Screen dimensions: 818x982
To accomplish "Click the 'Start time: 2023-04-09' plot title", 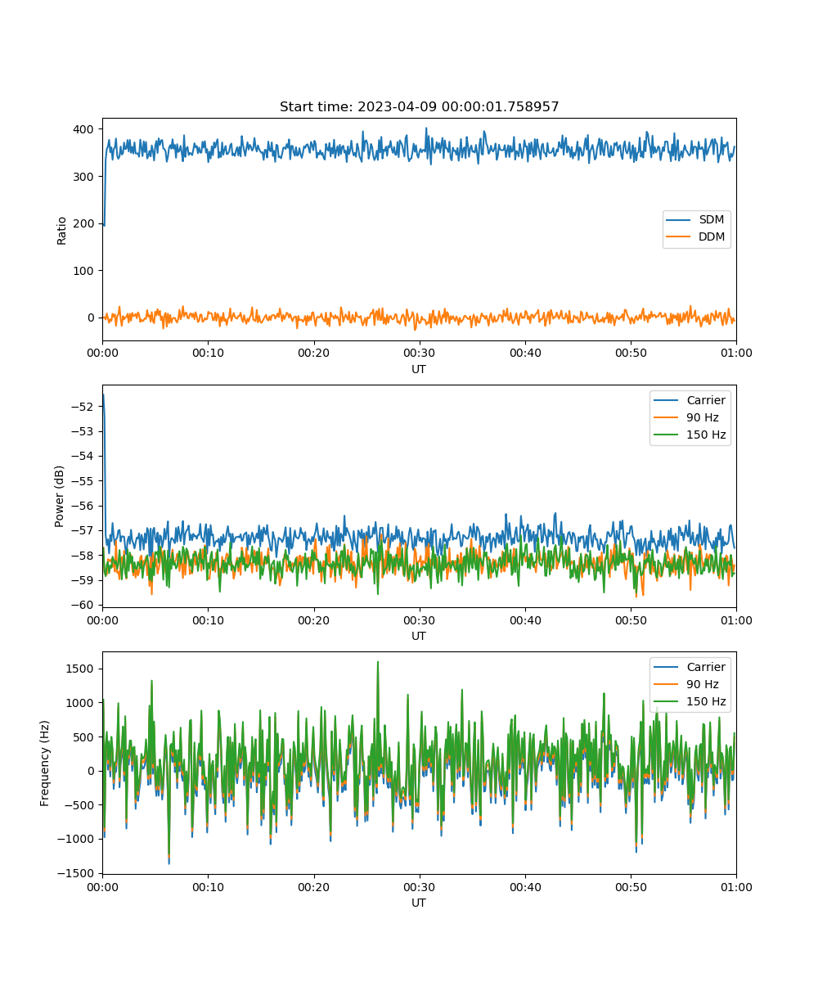I will (x=419, y=107).
